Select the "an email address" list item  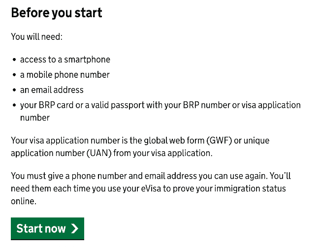tap(52, 90)
